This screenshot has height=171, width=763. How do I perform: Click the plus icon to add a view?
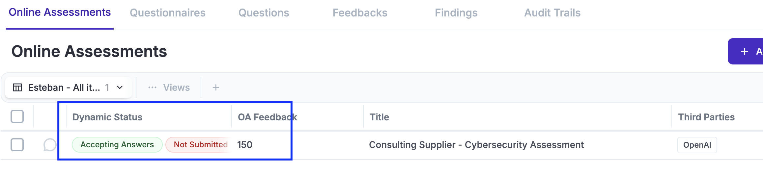216,87
